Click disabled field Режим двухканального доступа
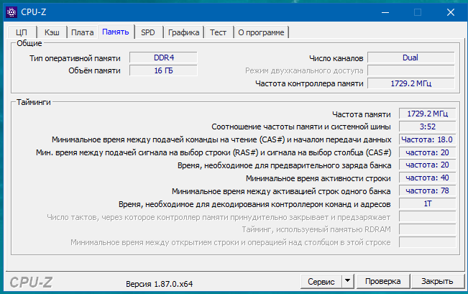The width and height of the screenshot is (468, 294). (410, 70)
